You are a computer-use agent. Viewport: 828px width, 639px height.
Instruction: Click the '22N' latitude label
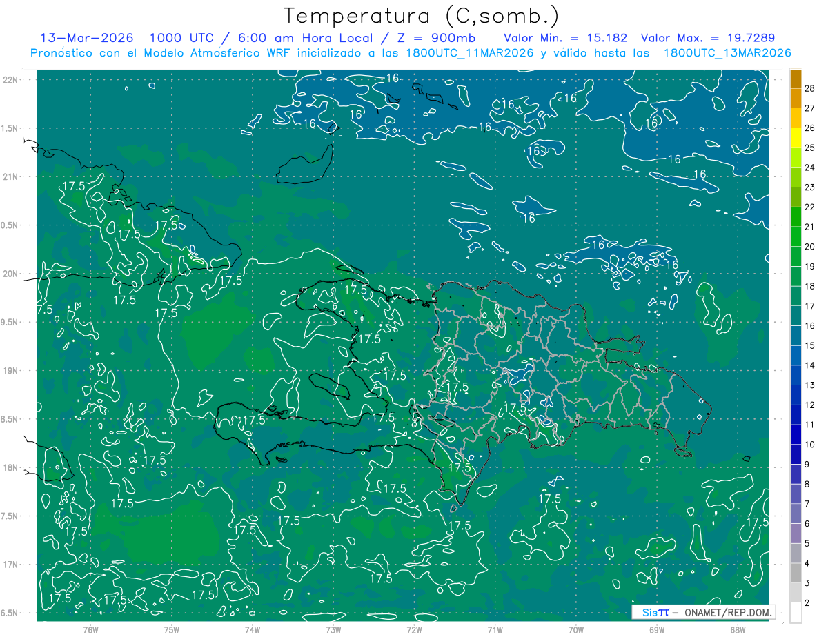tap(10, 80)
